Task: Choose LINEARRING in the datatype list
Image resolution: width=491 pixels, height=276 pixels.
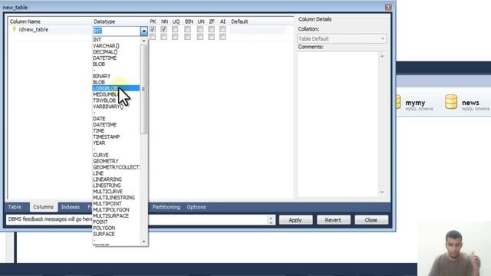Action: tap(107, 179)
